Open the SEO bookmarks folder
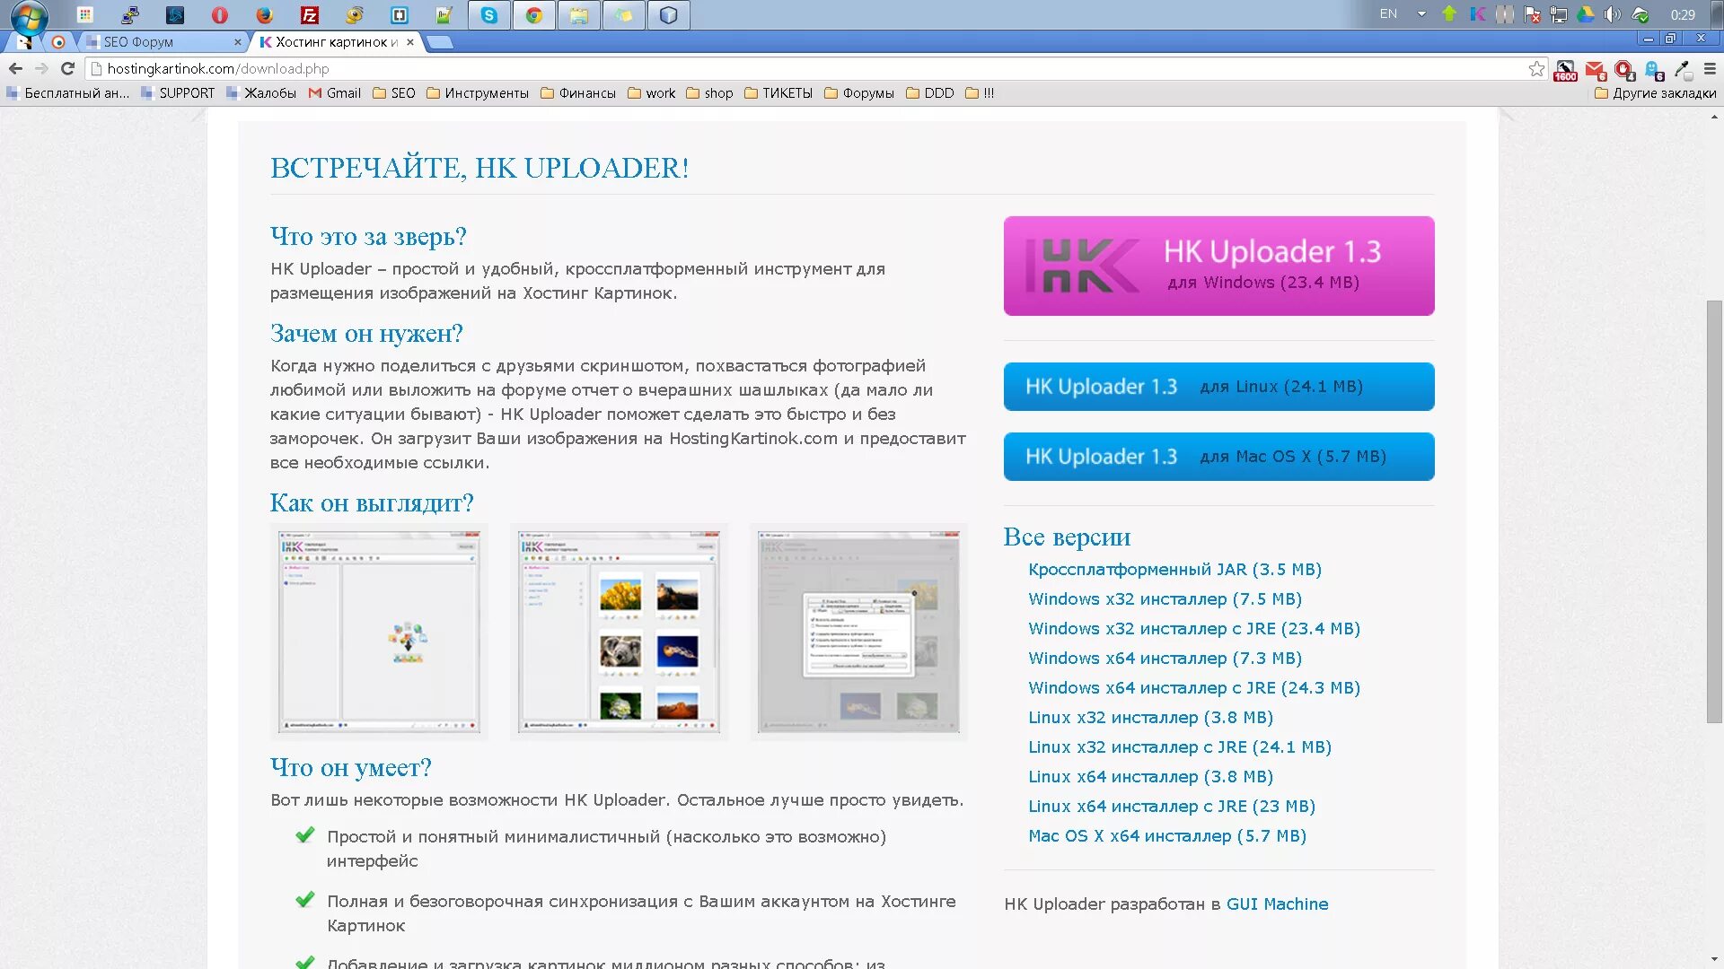The image size is (1724, 969). click(394, 93)
